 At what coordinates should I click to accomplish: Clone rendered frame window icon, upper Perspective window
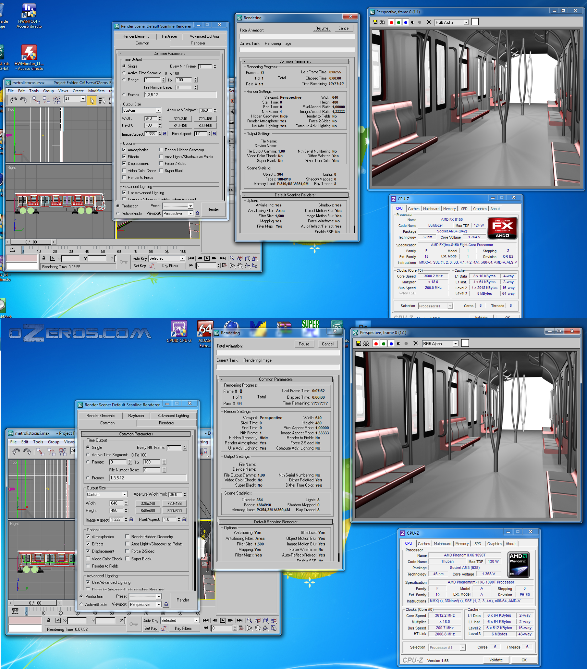coord(382,22)
